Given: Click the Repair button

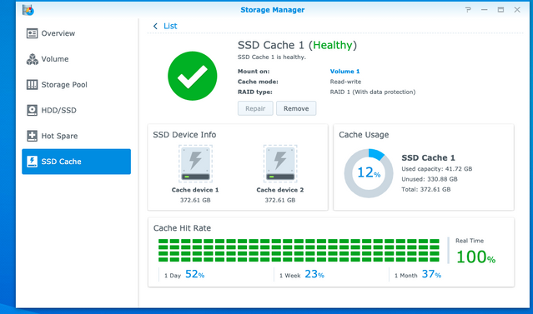Looking at the screenshot, I should click(255, 108).
